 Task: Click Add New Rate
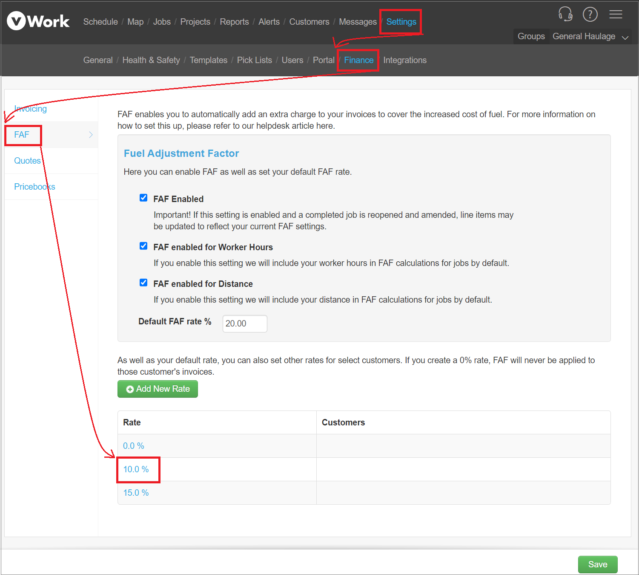pyautogui.click(x=158, y=389)
